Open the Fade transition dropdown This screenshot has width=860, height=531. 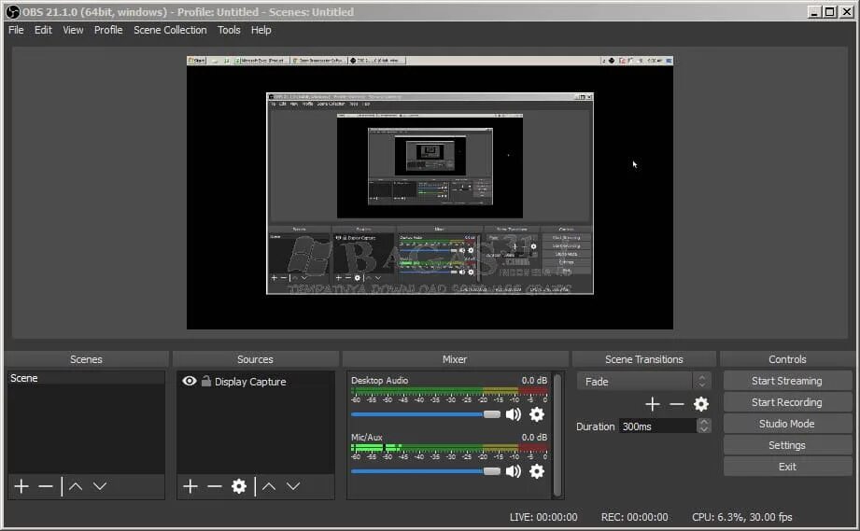click(x=644, y=381)
